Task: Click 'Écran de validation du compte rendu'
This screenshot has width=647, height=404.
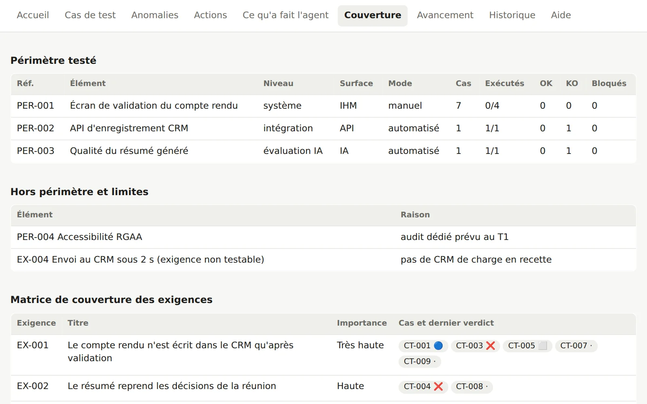Action: (154, 106)
